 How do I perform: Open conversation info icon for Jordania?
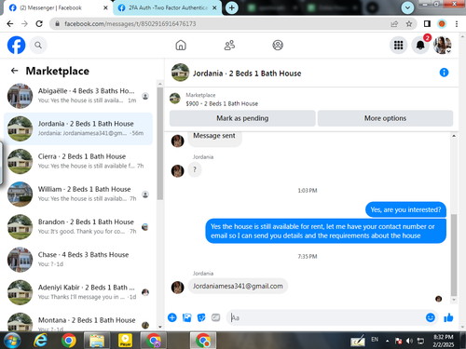(x=444, y=73)
